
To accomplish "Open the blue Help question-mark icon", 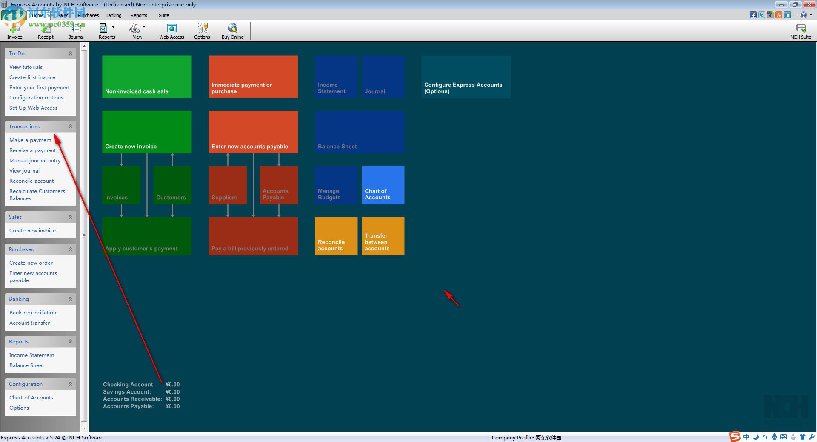I will pyautogui.click(x=803, y=15).
